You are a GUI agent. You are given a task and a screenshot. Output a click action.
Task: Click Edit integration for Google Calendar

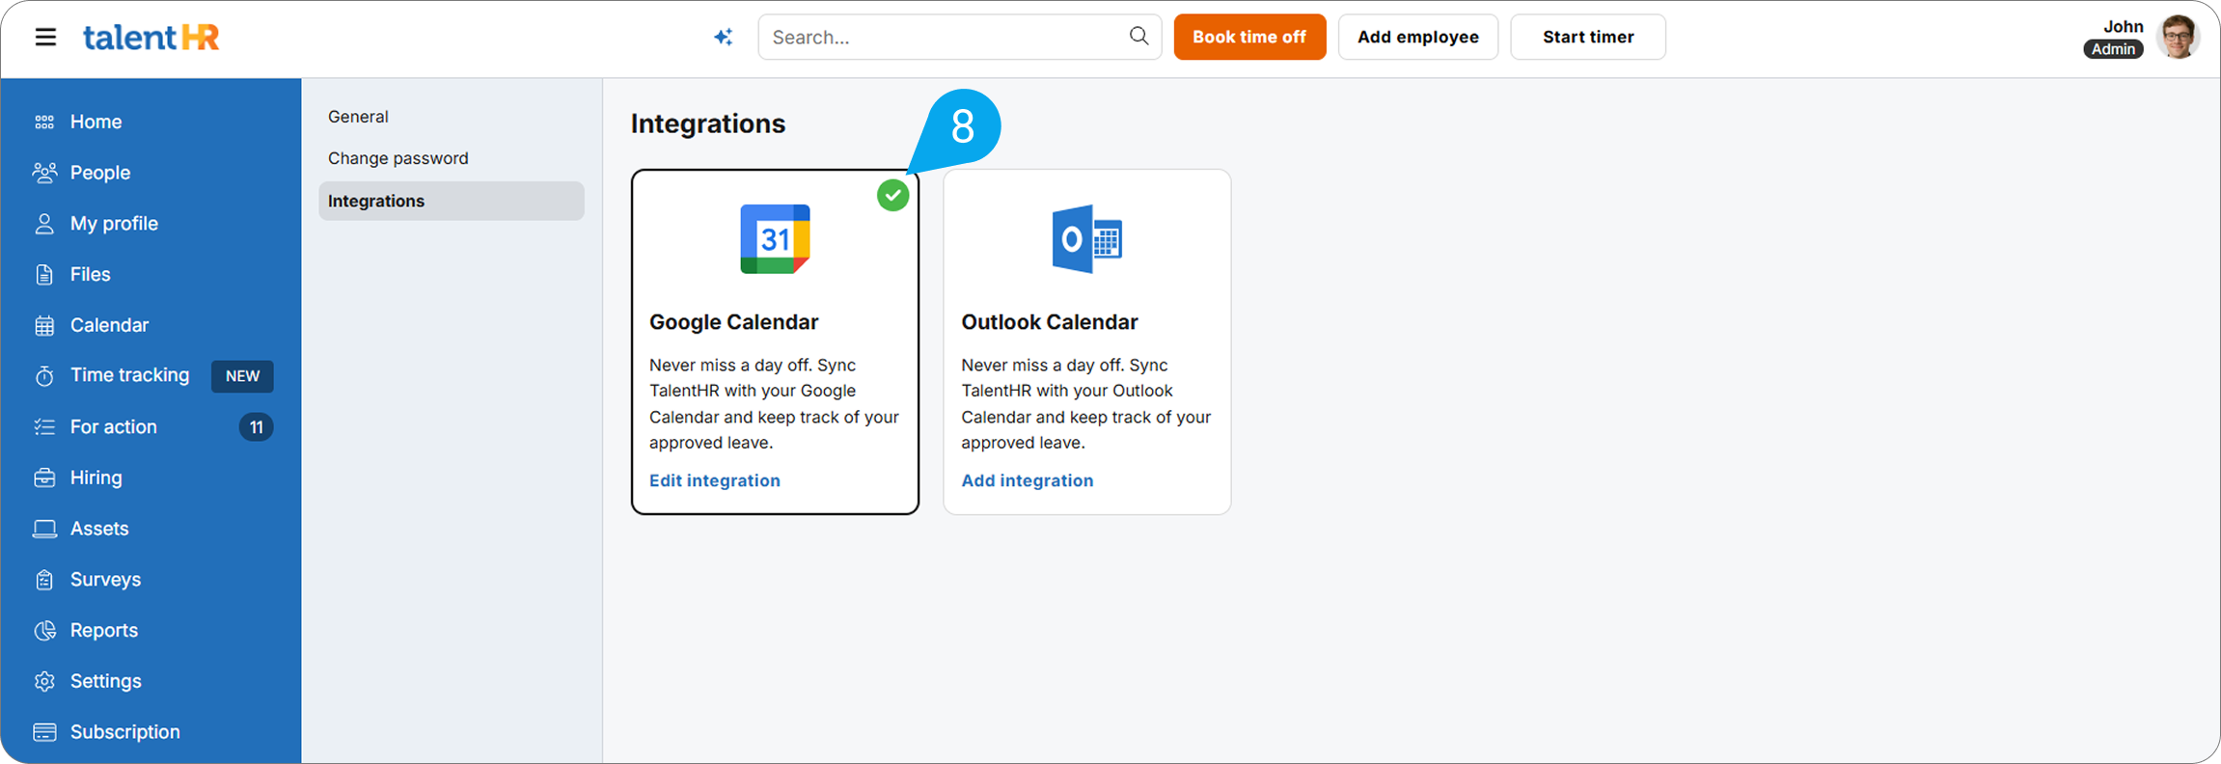point(714,480)
